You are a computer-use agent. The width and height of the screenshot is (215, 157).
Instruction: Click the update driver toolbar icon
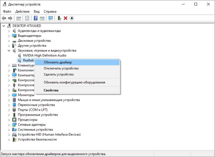(x=59, y=18)
